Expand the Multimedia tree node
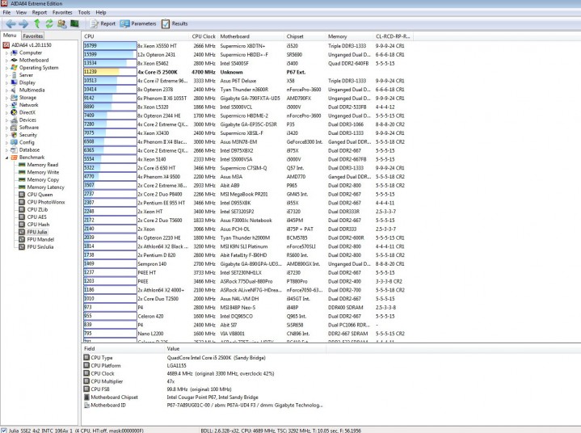The height and width of the screenshot is (433, 581). (x=6, y=90)
